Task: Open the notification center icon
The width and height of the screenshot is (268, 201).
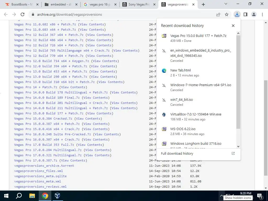Action: [x=260, y=196]
